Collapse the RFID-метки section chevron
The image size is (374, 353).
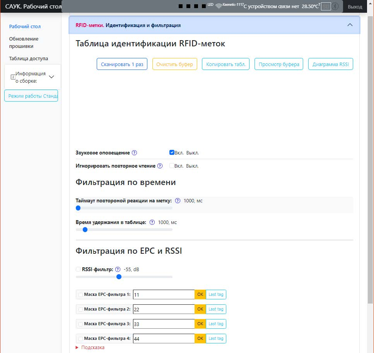click(x=350, y=25)
